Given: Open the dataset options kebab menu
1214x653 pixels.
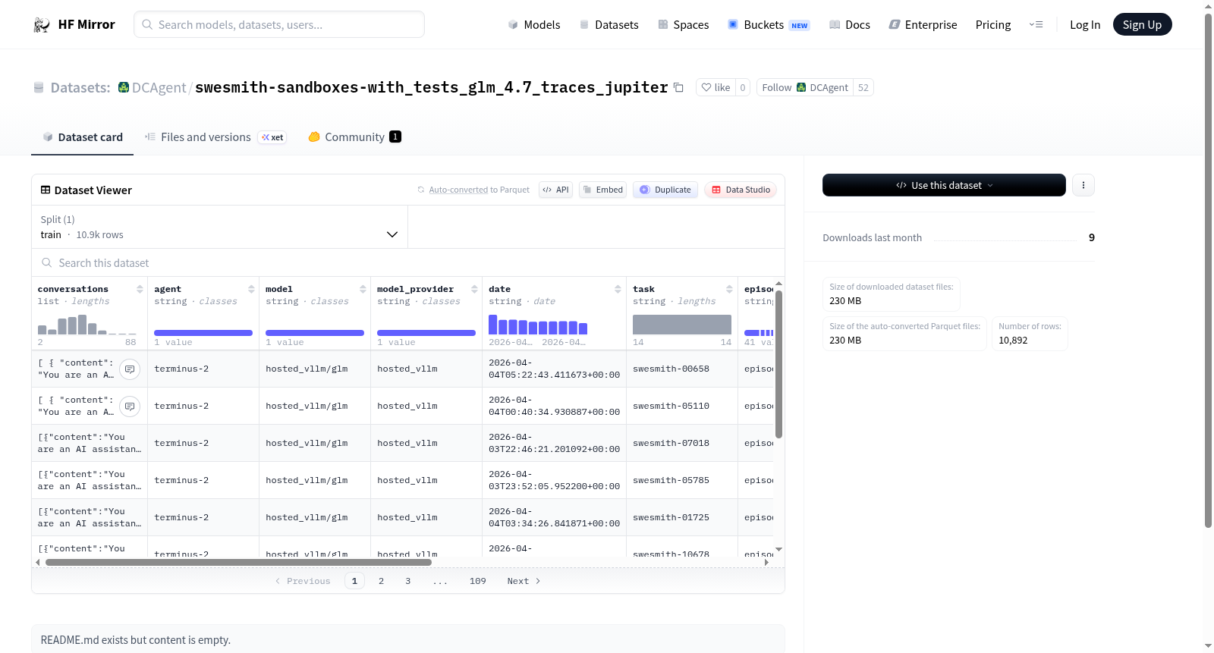Looking at the screenshot, I should (1083, 185).
